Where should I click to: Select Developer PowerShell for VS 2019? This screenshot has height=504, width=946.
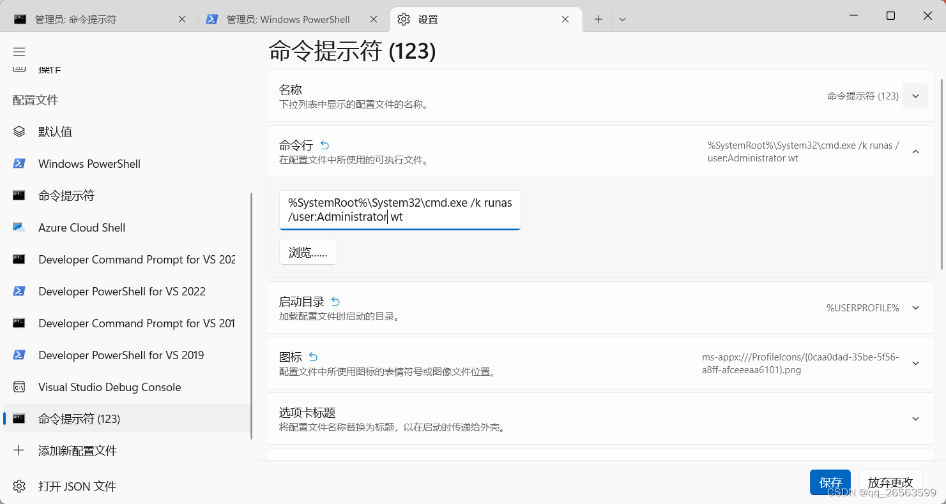click(126, 355)
